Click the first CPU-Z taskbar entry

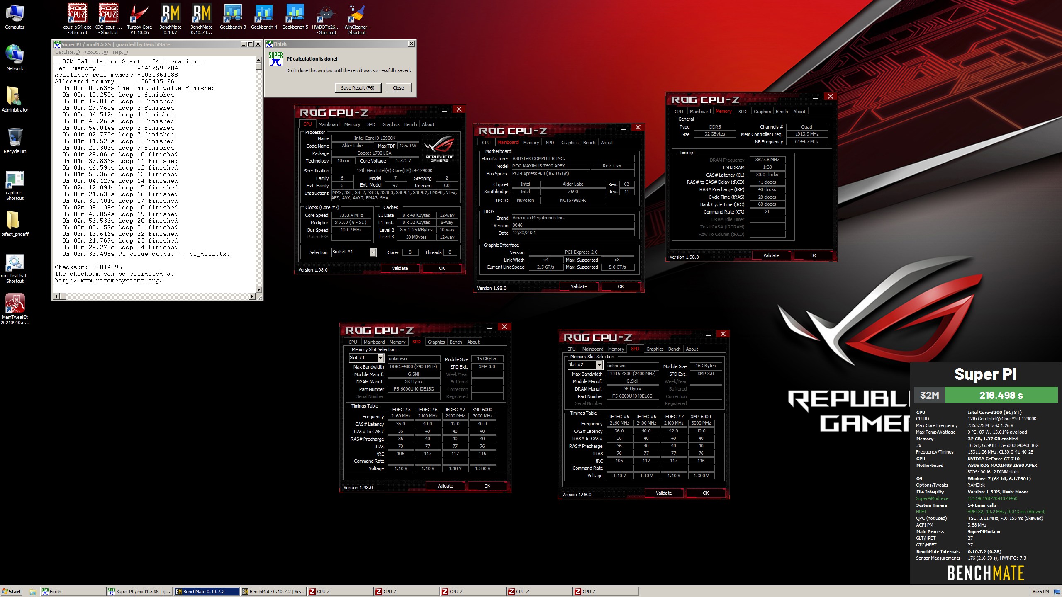pyautogui.click(x=339, y=592)
